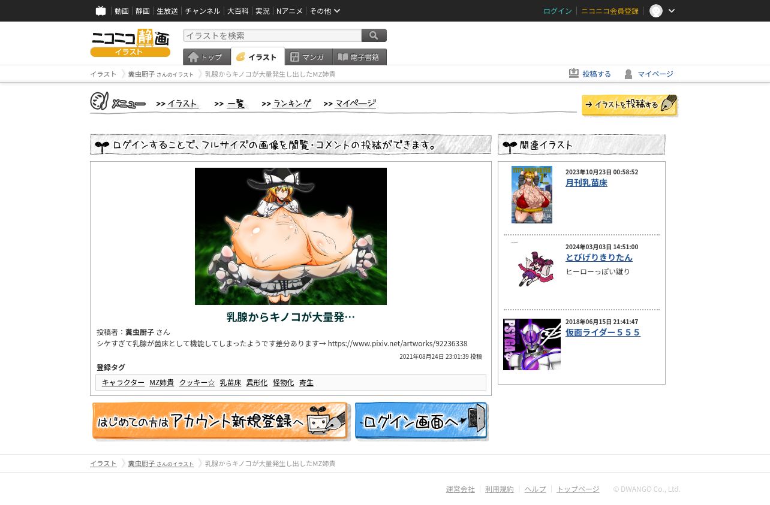Viewport: 770px width, 505px height.
Task: Click the ニコニコ静画 logo
Action: 130,43
